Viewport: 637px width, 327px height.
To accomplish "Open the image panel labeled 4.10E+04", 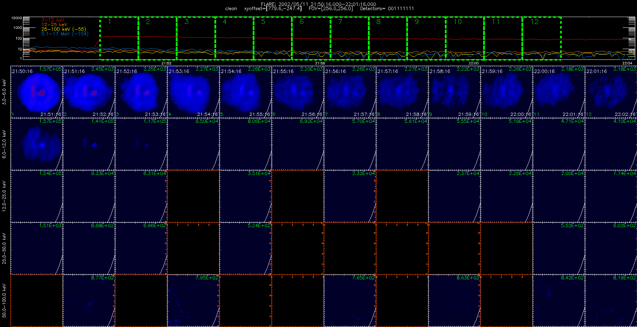I will coord(611,144).
